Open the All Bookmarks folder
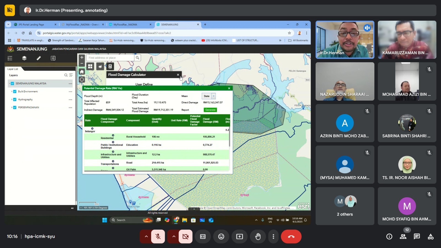This screenshot has height=248, width=441. click(298, 40)
